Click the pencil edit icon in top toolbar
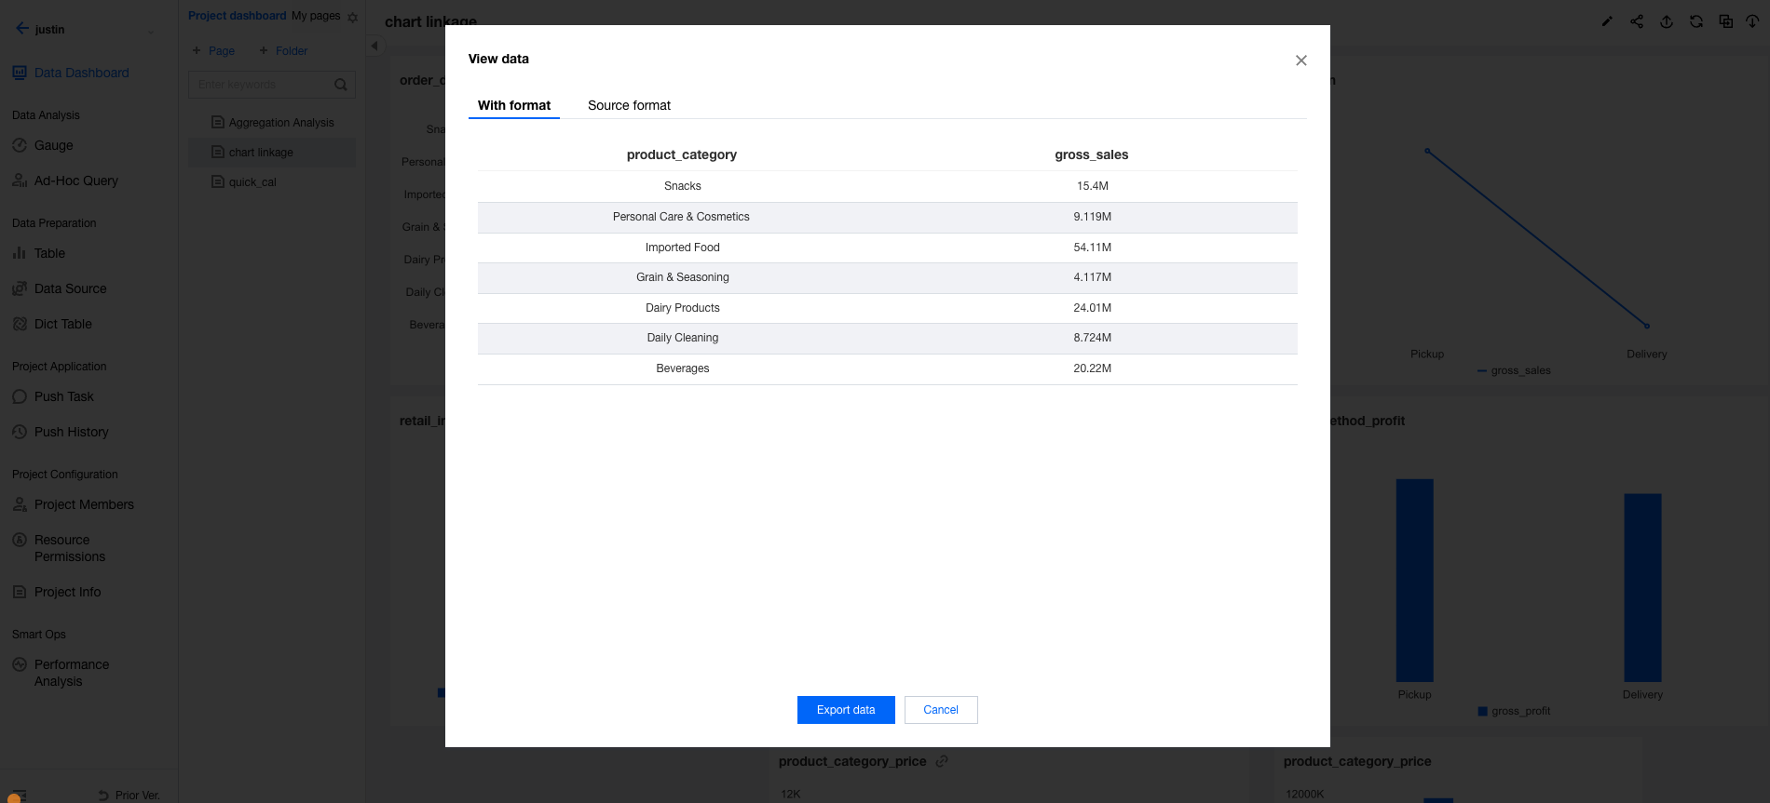 tap(1607, 21)
